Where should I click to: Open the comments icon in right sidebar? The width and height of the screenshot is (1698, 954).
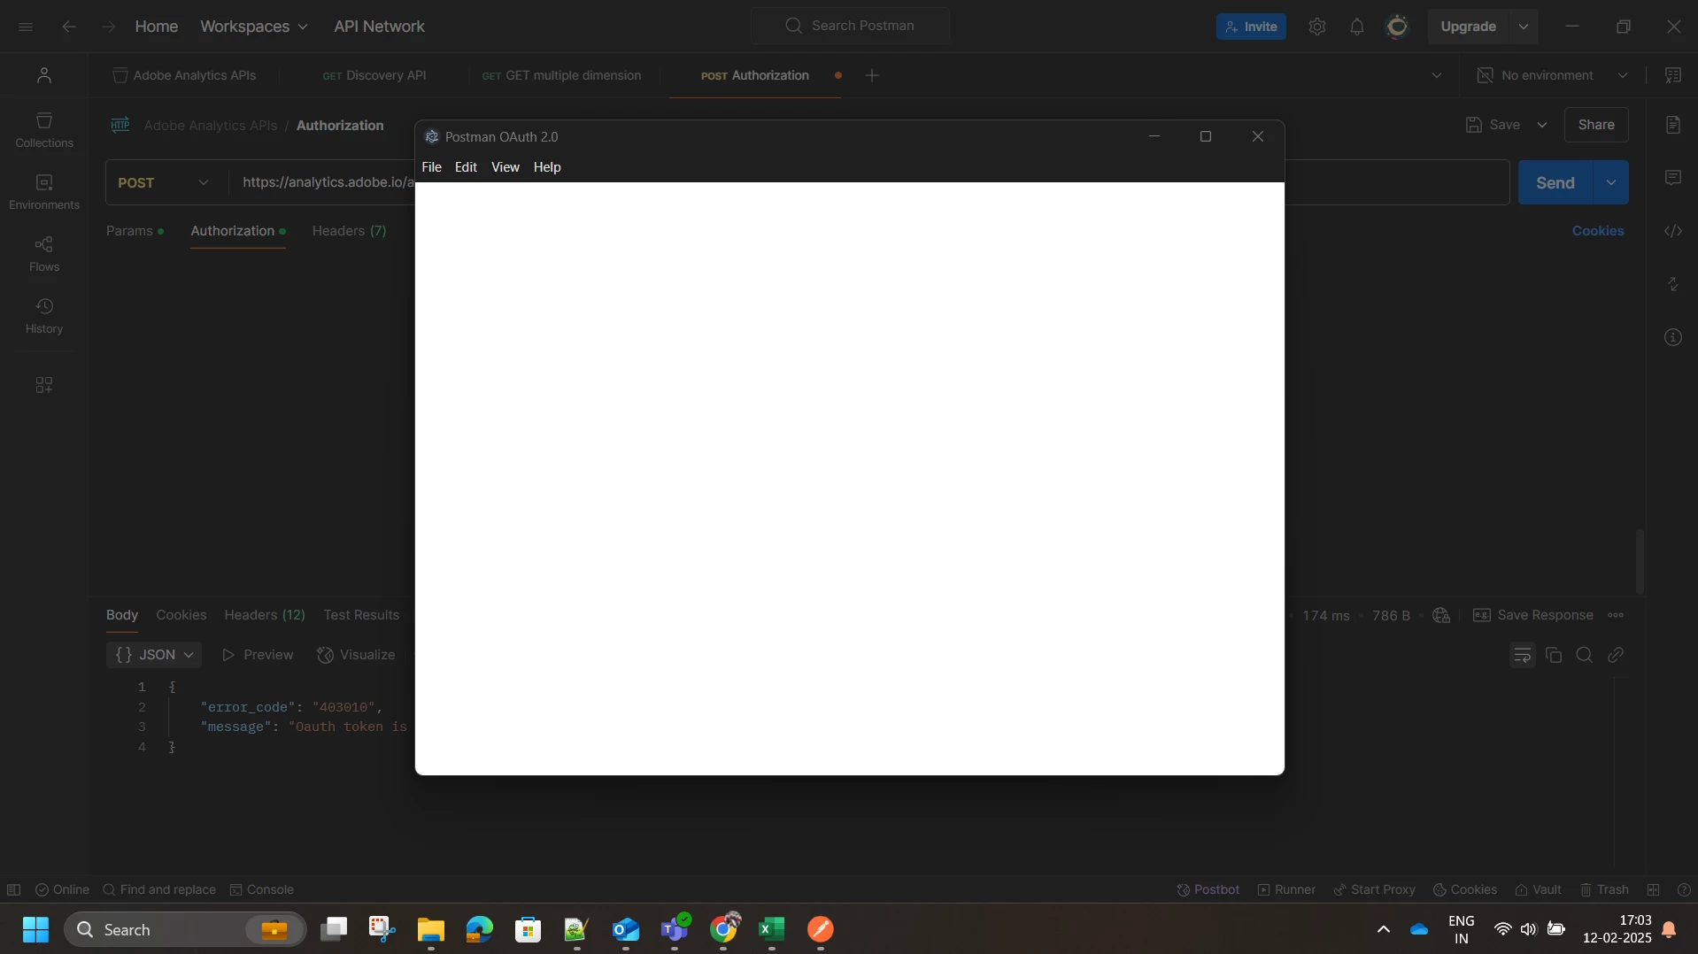[x=1673, y=178]
